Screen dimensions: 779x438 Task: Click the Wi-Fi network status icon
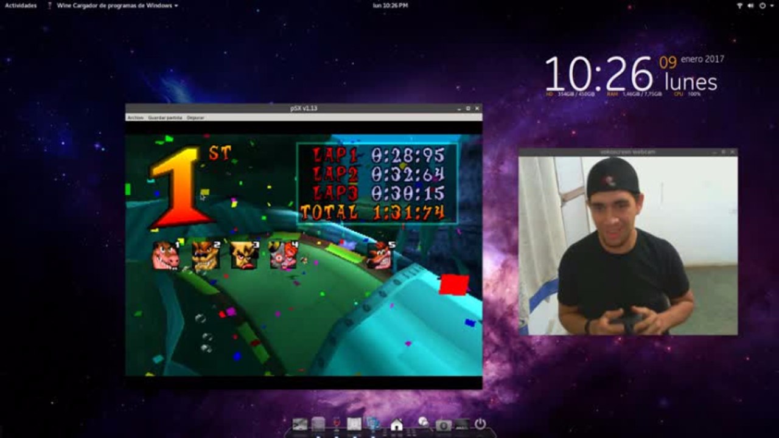pyautogui.click(x=740, y=5)
